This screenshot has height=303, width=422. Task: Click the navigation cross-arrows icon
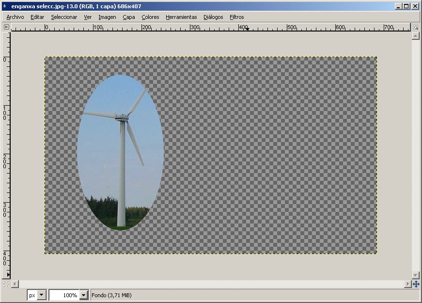(416, 284)
